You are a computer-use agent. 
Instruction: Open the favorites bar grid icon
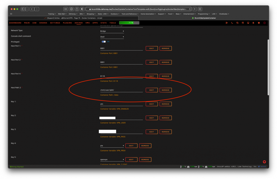11,14
